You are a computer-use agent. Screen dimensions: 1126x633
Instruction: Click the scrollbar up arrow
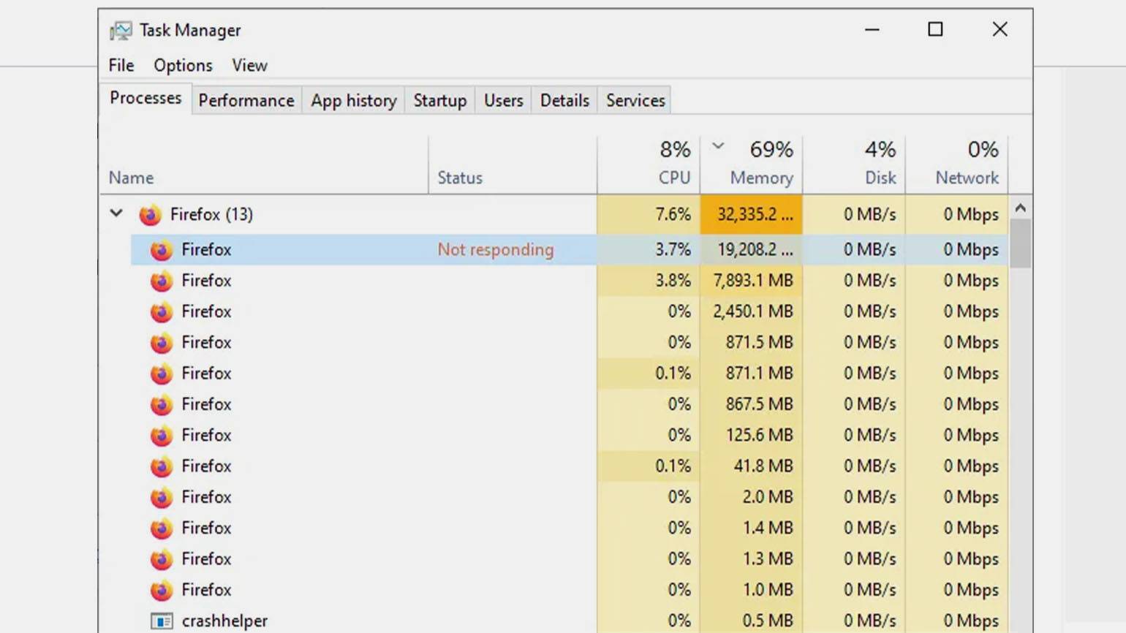(1021, 208)
